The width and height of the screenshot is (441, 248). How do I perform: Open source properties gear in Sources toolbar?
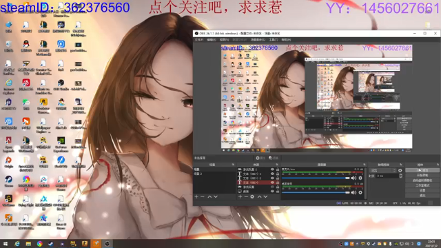coord(252,197)
